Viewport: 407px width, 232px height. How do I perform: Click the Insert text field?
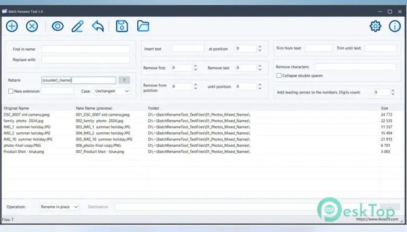coord(188,48)
